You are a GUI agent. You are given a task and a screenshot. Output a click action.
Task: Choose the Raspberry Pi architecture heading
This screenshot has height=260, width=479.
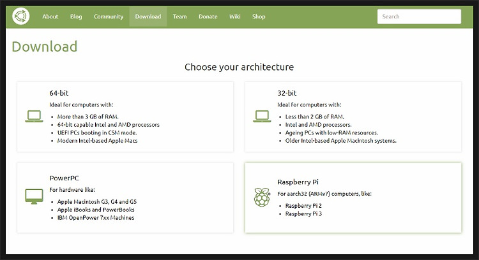tap(298, 182)
